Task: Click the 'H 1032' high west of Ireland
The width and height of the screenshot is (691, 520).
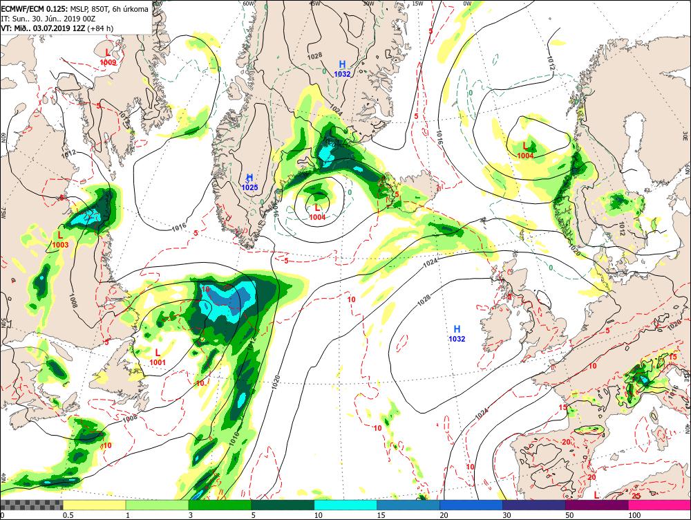Action: (x=457, y=333)
